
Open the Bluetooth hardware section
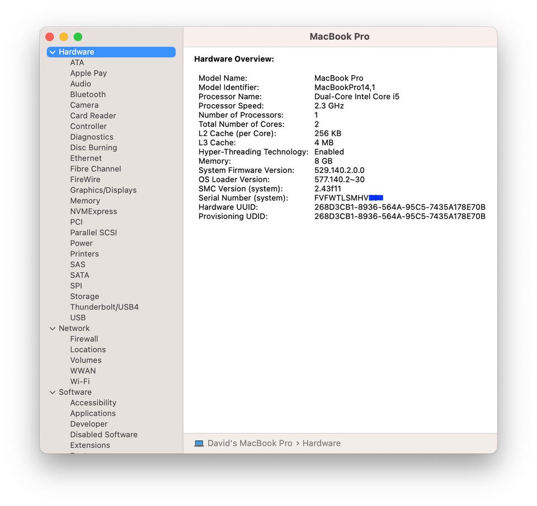(88, 95)
